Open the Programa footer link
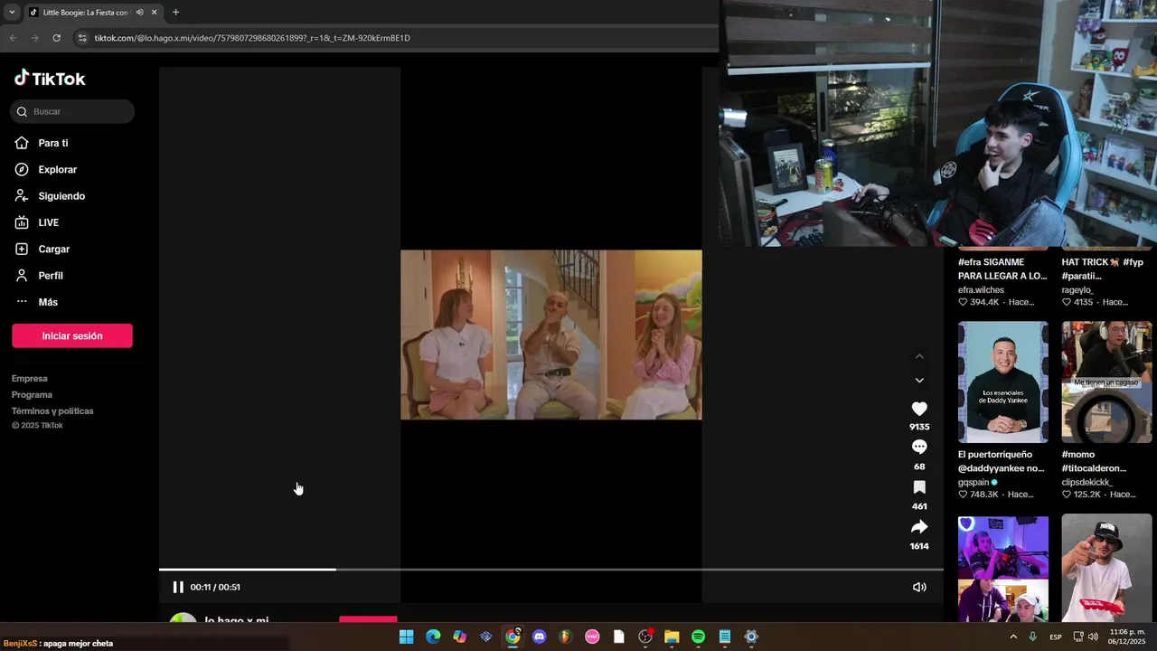Screen dimensions: 1157x651 coord(33,395)
